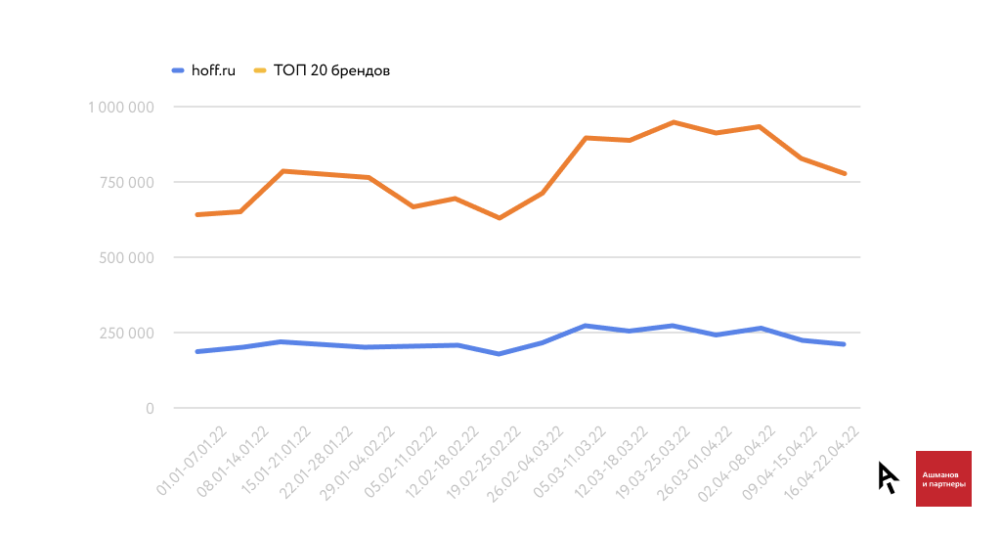Select the ТОП 20 брендов legend label
Screen dimensions: 1001x536
[x=331, y=70]
